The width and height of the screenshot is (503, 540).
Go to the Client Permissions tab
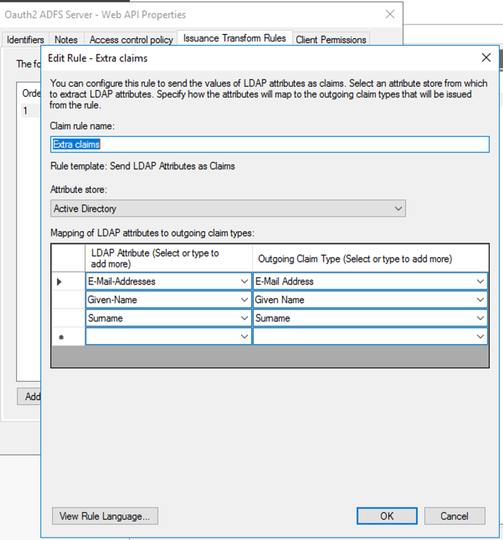coord(331,39)
